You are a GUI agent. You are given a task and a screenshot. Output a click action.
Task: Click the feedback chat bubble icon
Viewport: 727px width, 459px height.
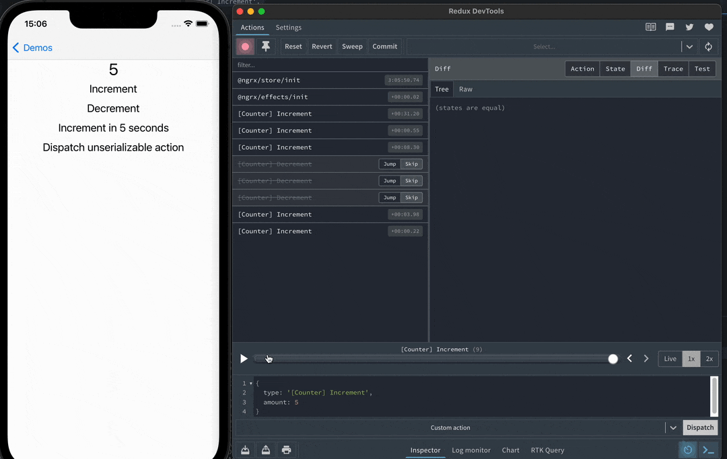tap(670, 28)
